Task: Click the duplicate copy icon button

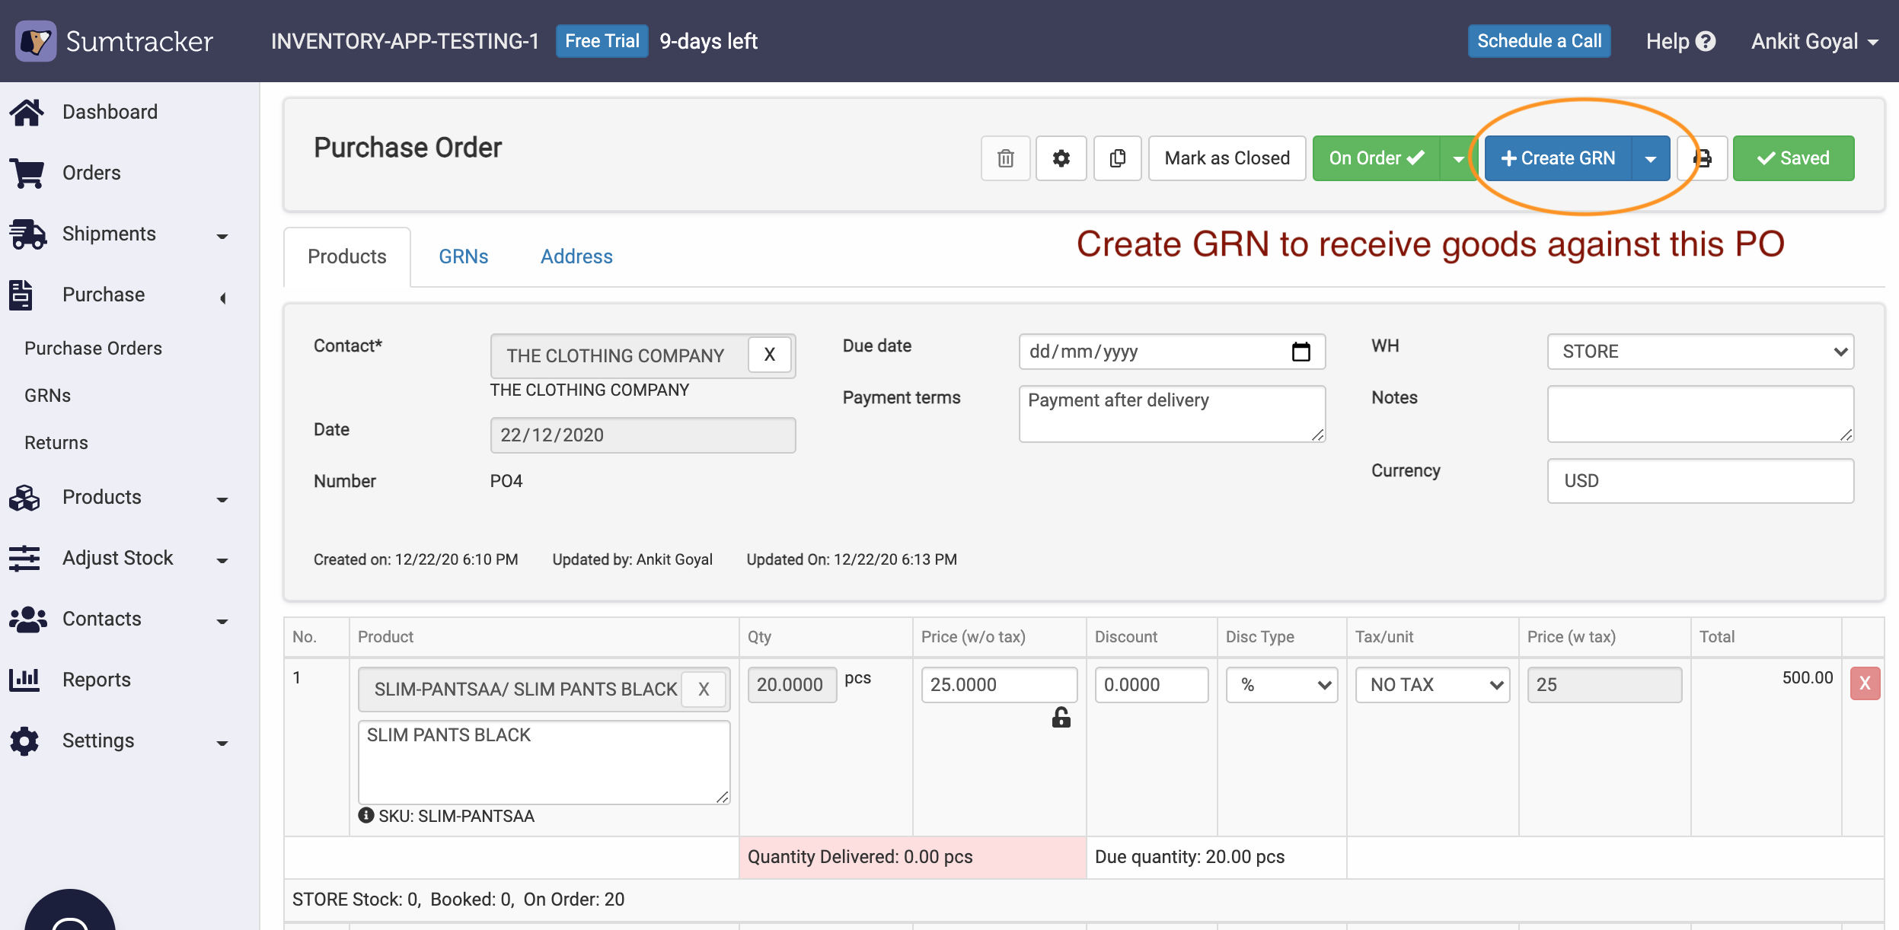Action: pos(1117,158)
